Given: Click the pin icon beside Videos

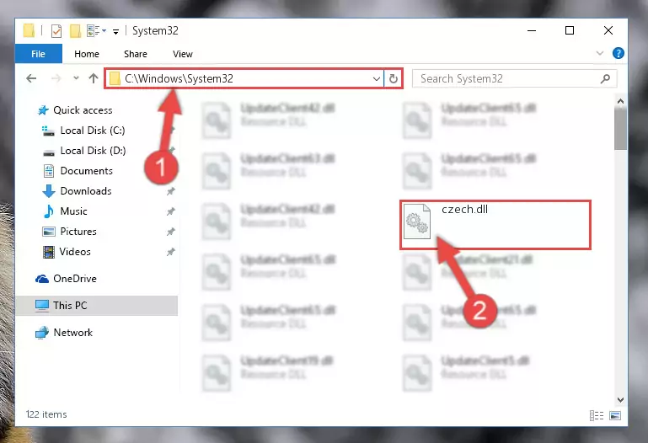Looking at the screenshot, I should [171, 252].
